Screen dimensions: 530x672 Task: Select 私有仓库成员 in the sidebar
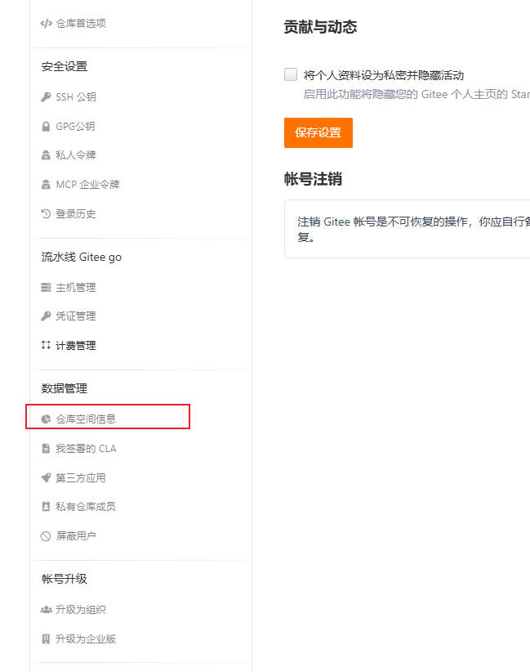(86, 507)
